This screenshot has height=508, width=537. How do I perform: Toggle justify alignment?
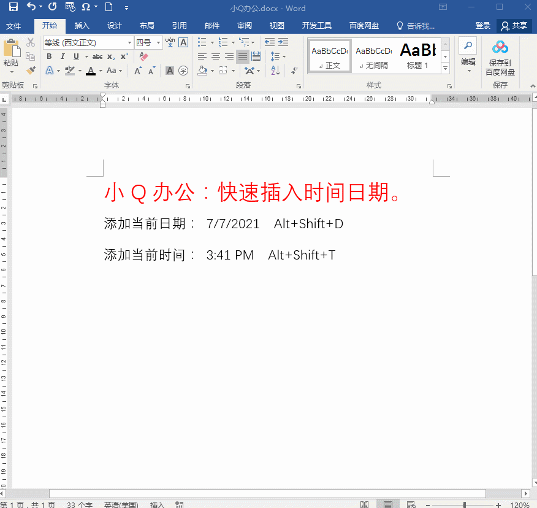(243, 56)
